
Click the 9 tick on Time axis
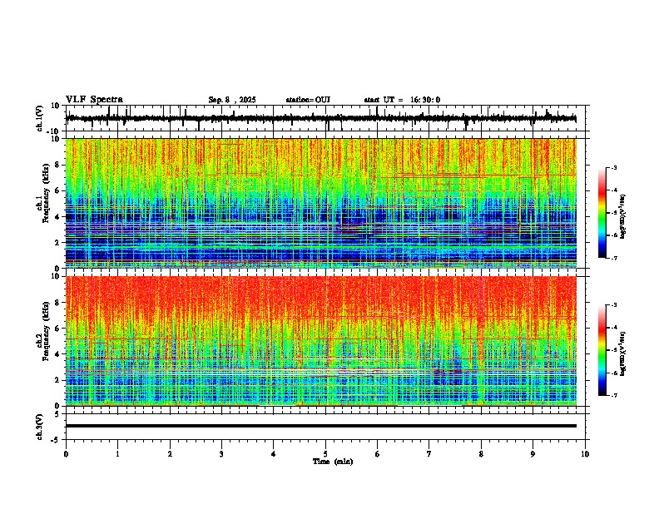(x=533, y=454)
